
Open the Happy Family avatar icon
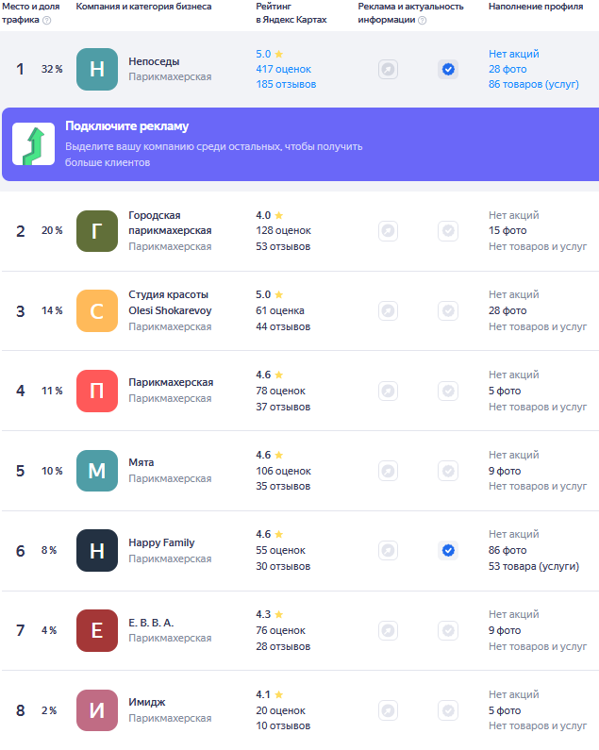[97, 551]
